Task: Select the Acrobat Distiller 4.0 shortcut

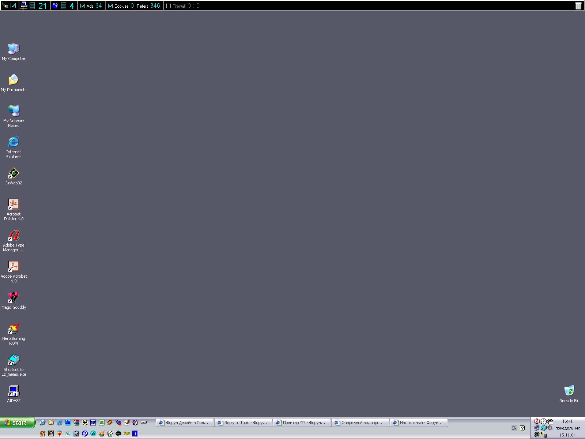Action: coord(14,209)
